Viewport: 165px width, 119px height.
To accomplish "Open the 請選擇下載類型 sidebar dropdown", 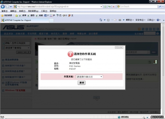I will [x=17, y=48].
